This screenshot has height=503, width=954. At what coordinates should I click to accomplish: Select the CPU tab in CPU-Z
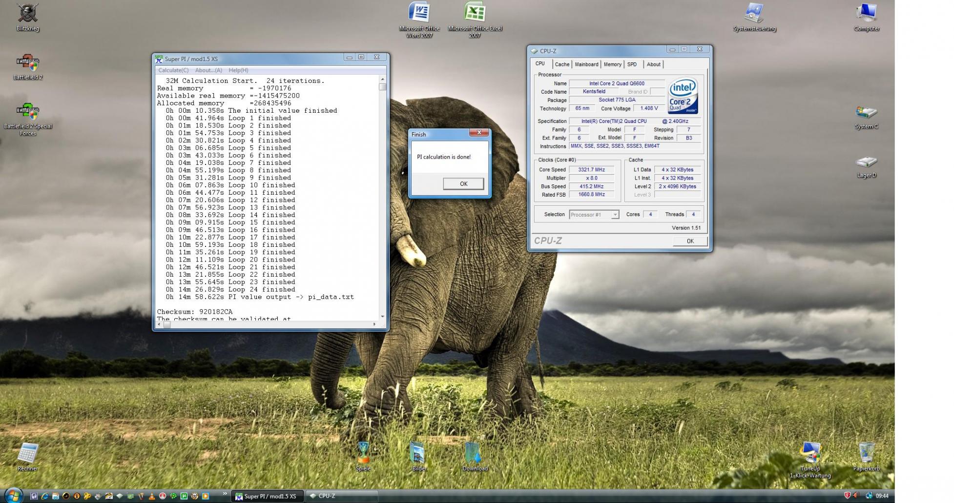click(540, 64)
